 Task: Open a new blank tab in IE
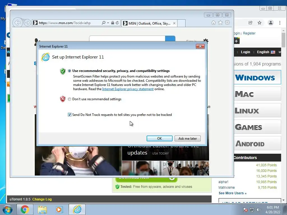coord(181,23)
